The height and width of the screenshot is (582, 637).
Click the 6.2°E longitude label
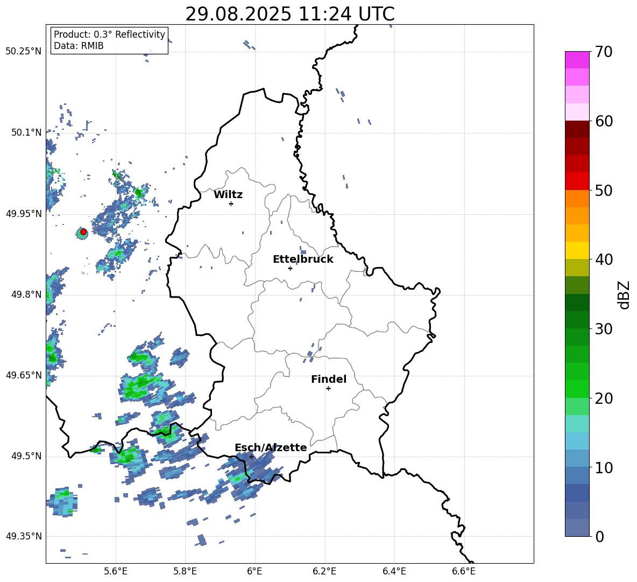(324, 571)
